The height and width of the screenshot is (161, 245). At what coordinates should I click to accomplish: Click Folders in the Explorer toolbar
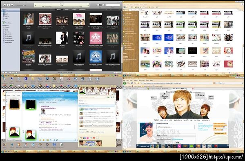pos(152,7)
